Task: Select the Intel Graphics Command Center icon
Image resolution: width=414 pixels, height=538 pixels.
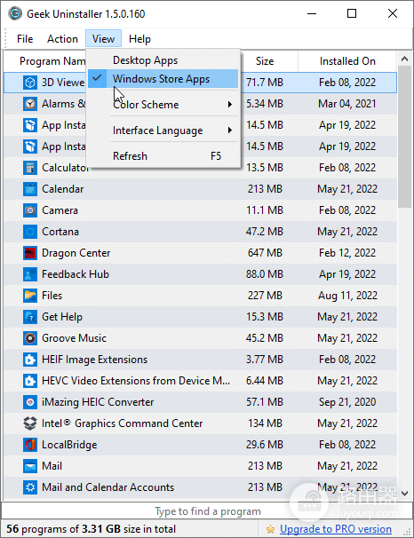Action: pyautogui.click(x=30, y=423)
